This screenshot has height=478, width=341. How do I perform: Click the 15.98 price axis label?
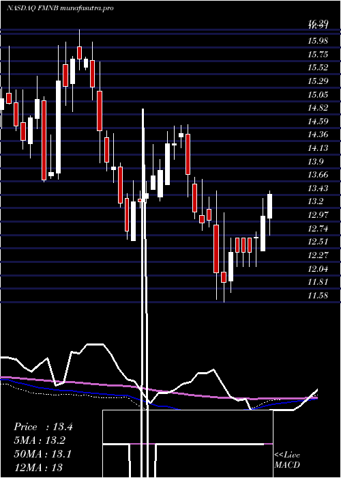coord(318,41)
